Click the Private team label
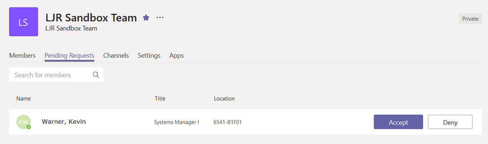 click(470, 19)
